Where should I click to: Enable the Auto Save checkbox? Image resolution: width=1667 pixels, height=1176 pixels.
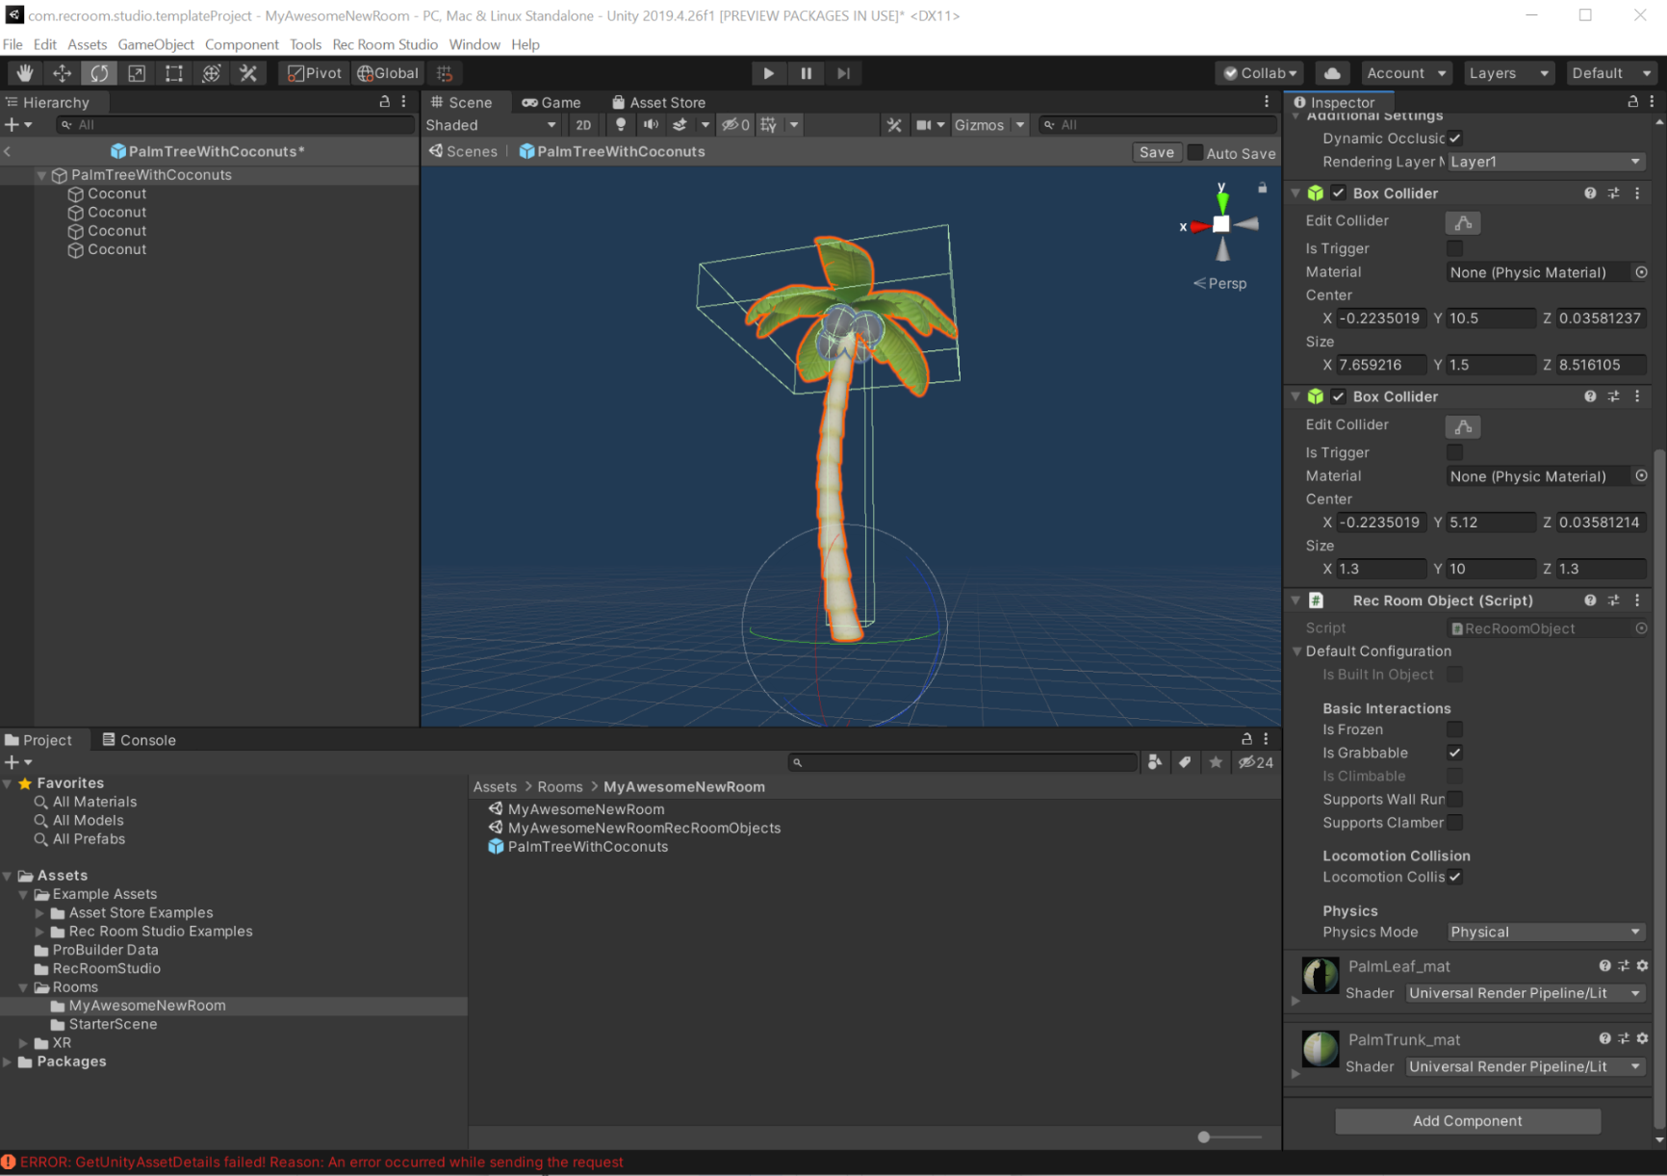(1195, 153)
